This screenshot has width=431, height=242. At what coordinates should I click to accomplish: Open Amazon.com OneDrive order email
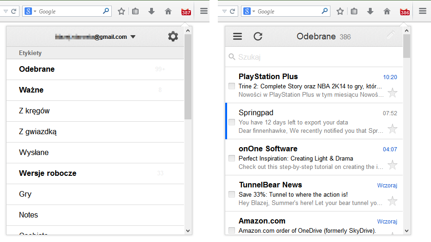(314, 223)
